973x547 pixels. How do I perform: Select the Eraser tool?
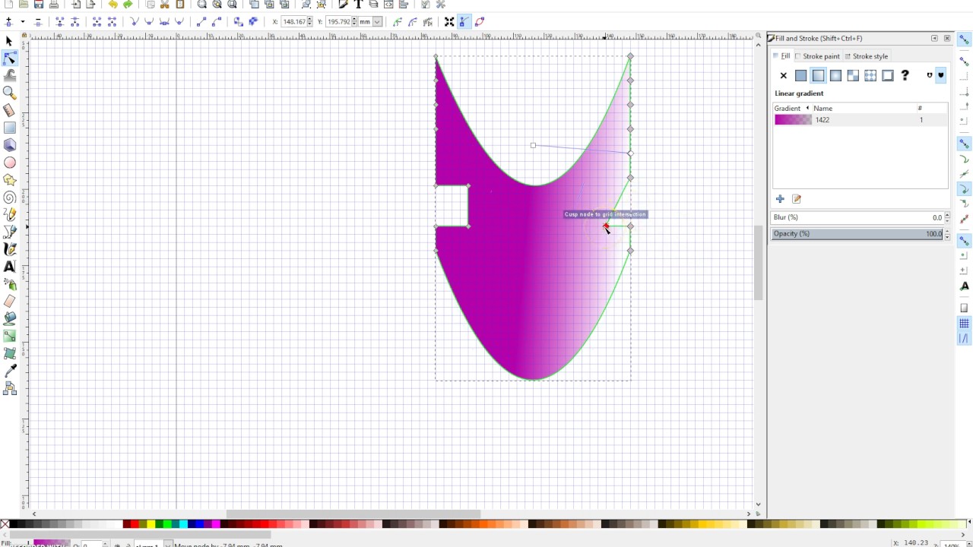pyautogui.click(x=9, y=302)
